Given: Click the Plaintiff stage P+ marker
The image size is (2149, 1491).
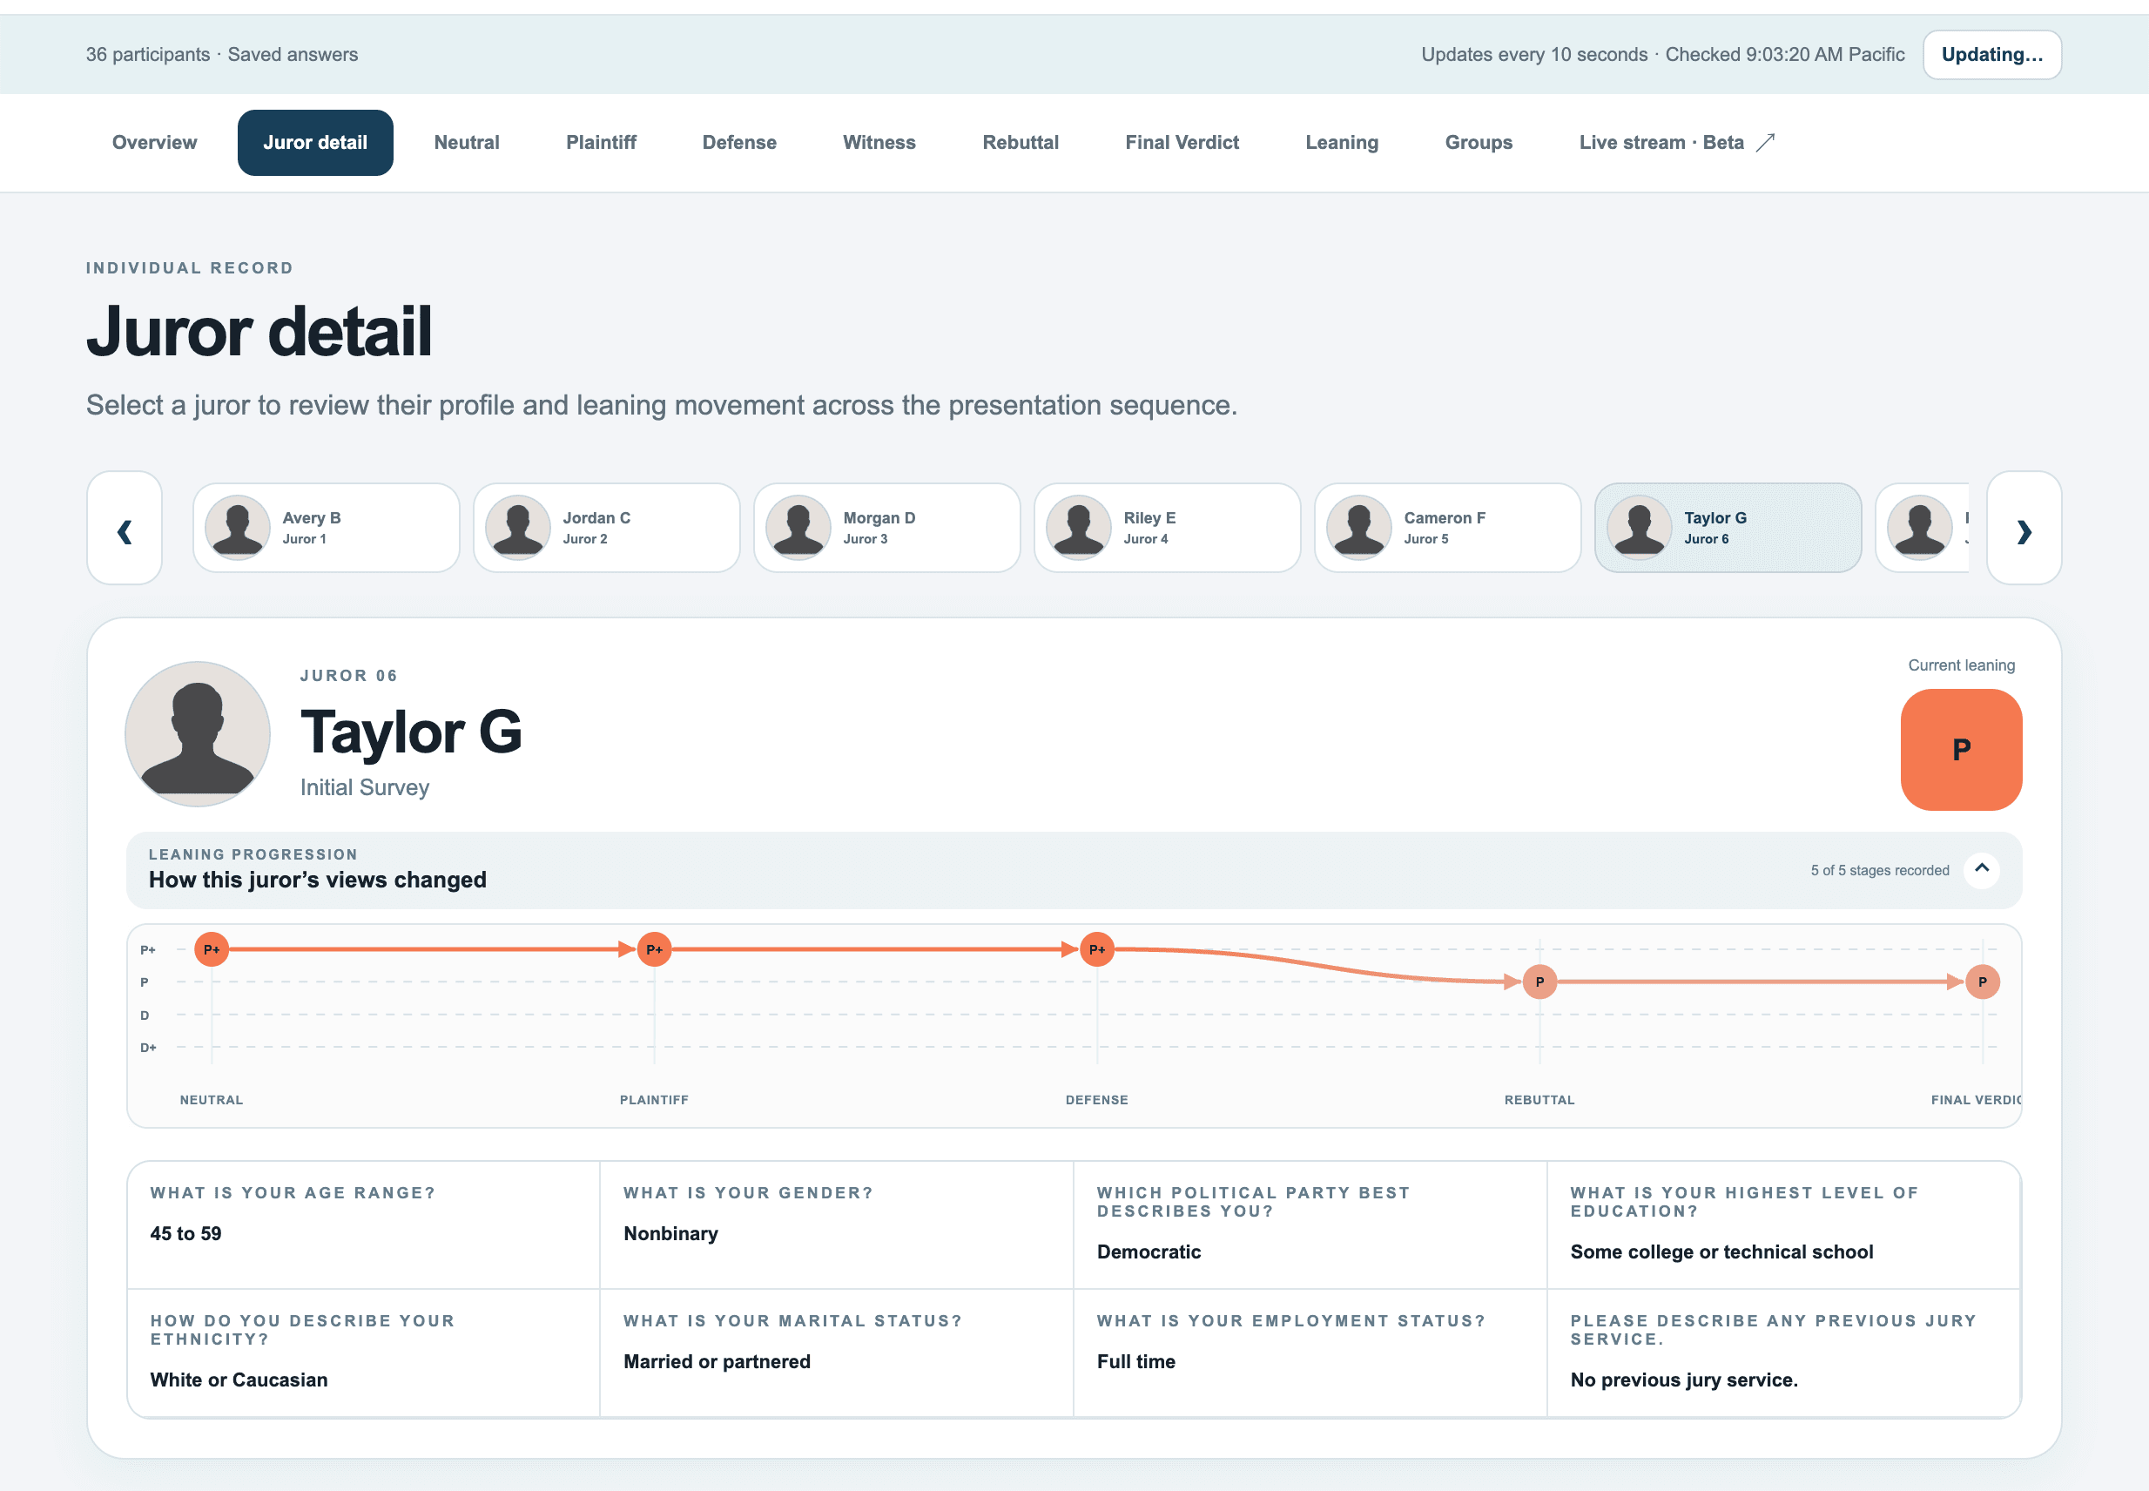Looking at the screenshot, I should (x=655, y=949).
